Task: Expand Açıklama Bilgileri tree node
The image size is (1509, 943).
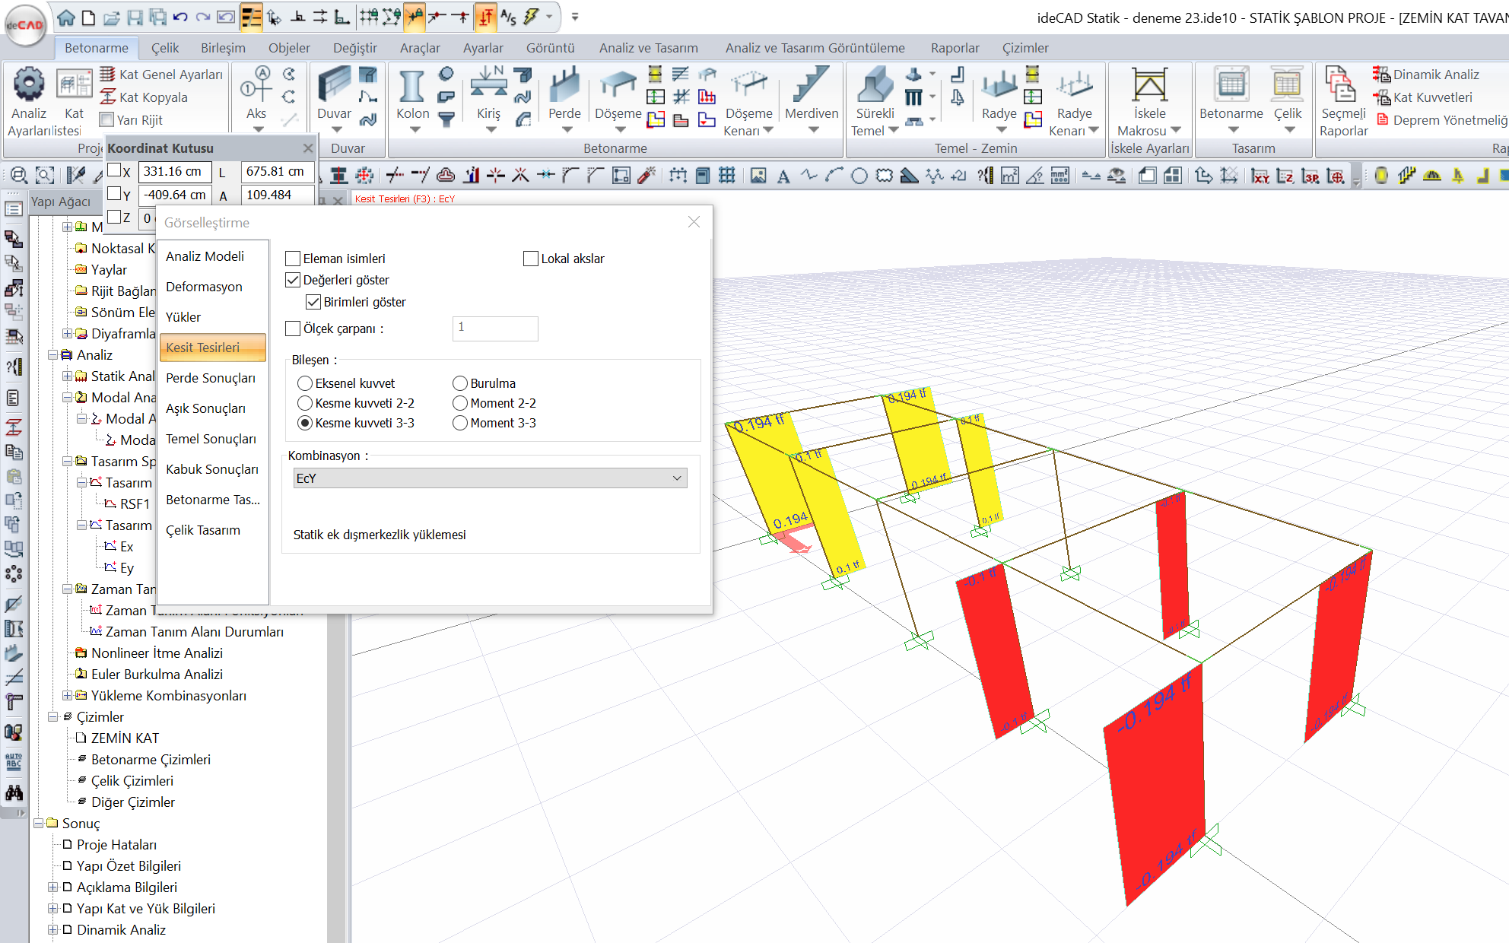Action: [52, 887]
